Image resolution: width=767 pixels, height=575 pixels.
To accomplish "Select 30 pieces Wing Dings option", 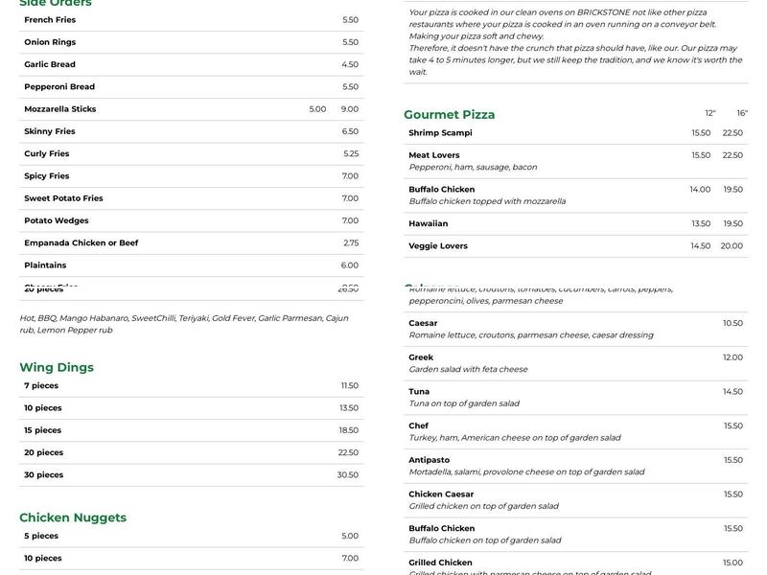I will click(43, 475).
